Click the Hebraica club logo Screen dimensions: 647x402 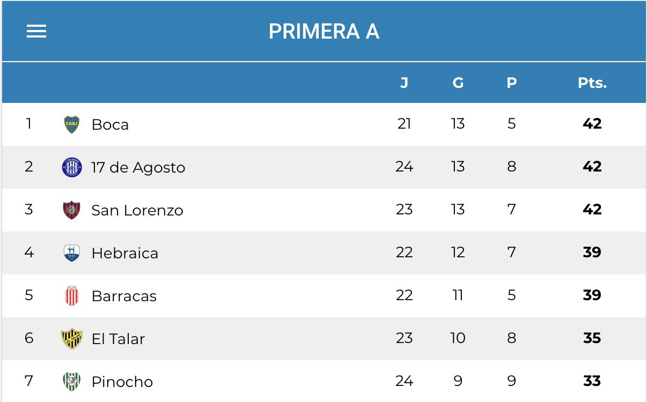point(71,253)
